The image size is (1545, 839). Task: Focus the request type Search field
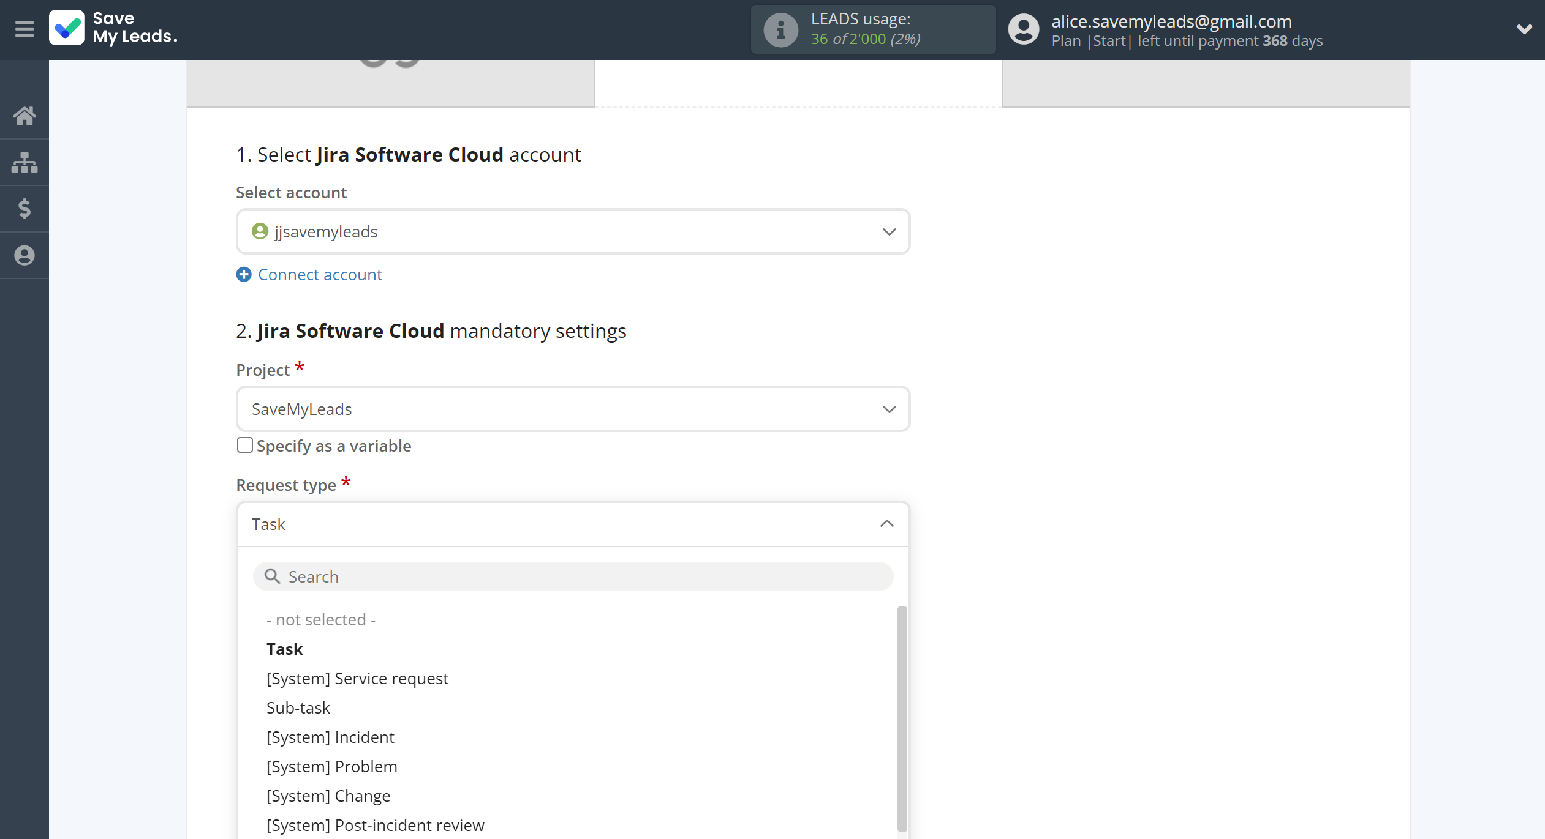(573, 576)
